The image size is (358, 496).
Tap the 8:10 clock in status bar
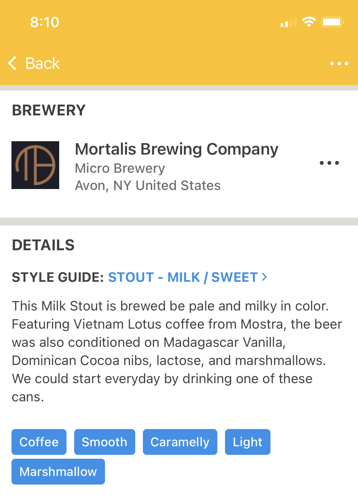coord(45,22)
